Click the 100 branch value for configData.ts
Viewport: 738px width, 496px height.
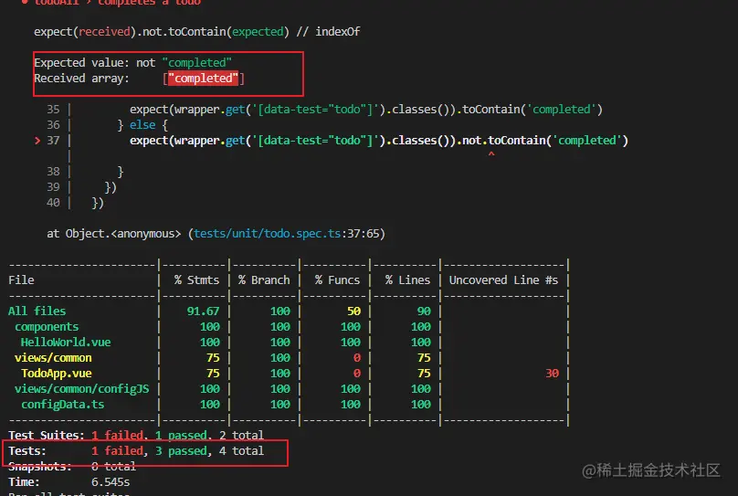tap(280, 405)
